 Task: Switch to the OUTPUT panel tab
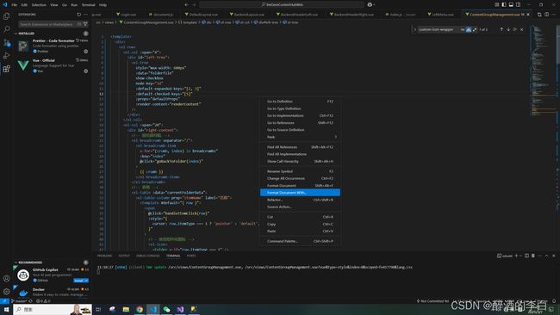coord(124,256)
